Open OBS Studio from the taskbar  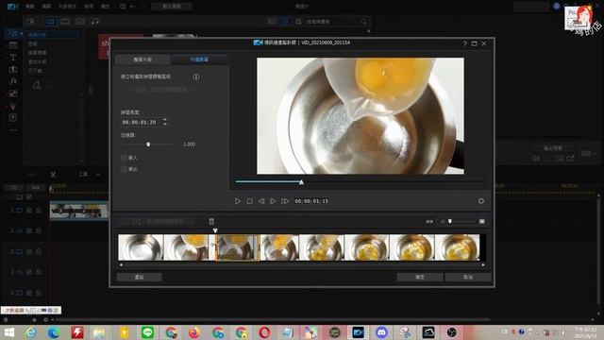(x=451, y=332)
